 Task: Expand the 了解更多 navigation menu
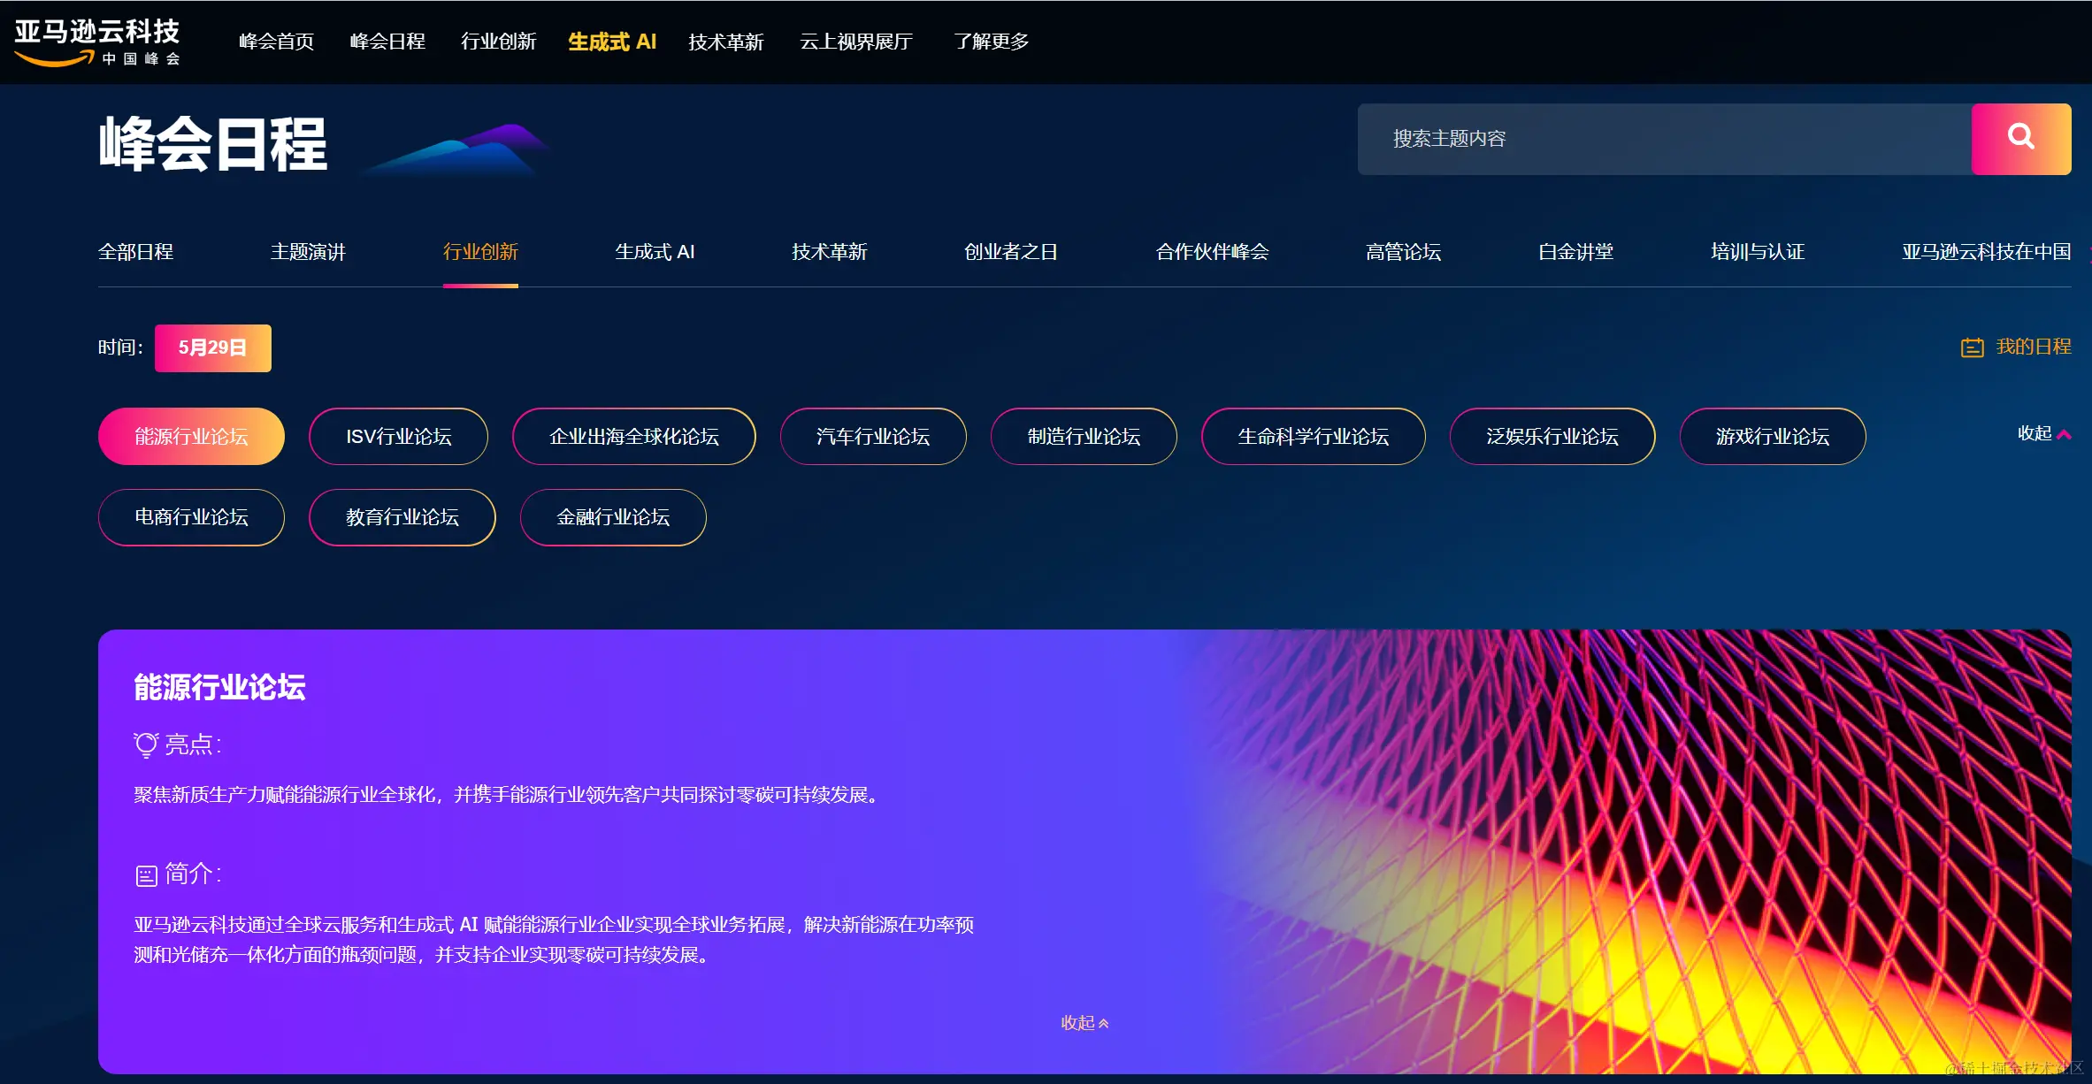[x=991, y=42]
